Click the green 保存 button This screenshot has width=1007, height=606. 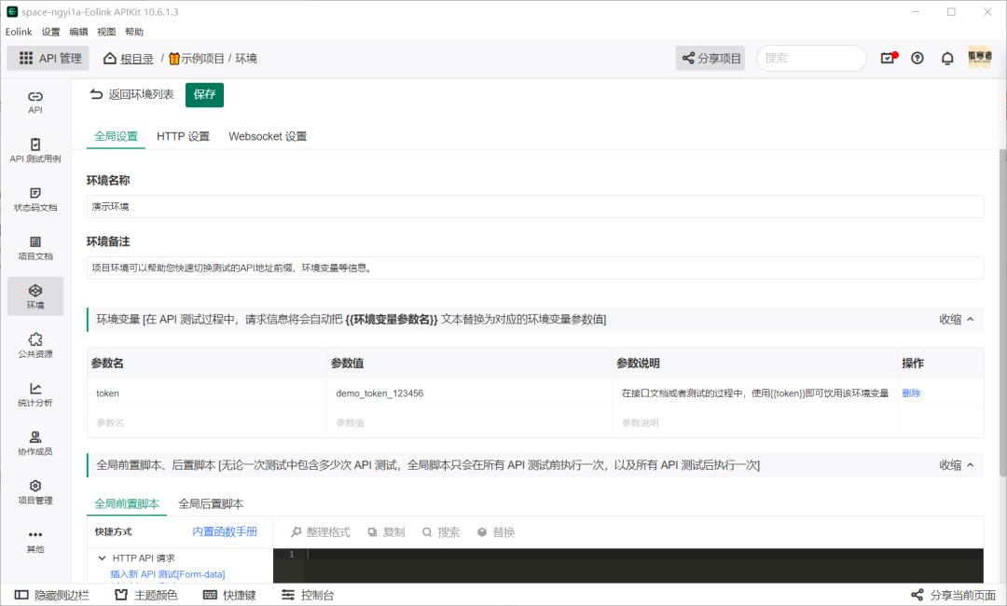(x=204, y=95)
